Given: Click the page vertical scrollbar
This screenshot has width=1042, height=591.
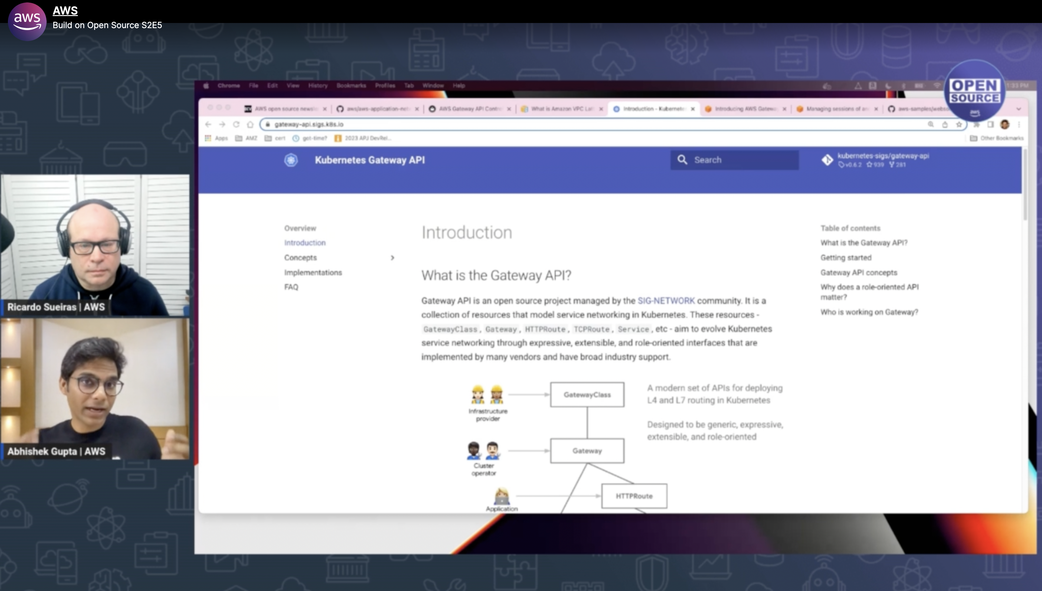Looking at the screenshot, I should pos(1025,185).
